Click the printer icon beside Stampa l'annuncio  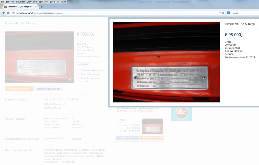(78, 74)
